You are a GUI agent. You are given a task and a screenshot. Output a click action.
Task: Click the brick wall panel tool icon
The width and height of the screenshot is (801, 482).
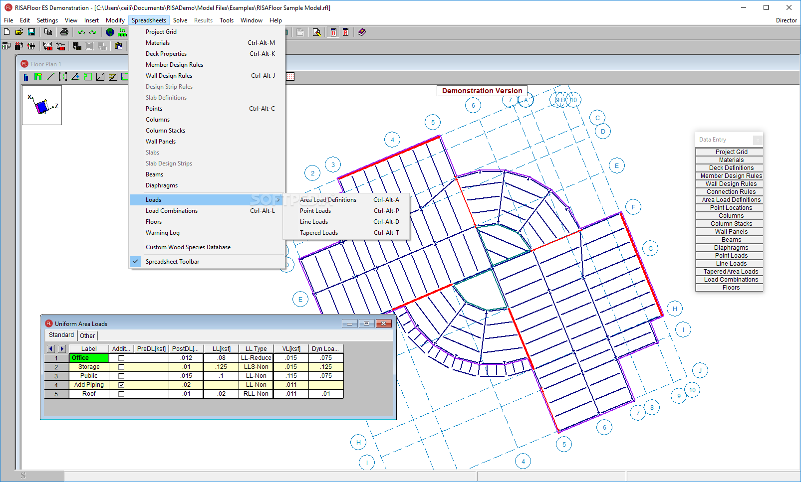click(113, 77)
